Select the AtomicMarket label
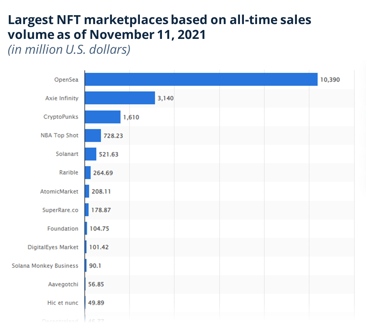 click(x=59, y=192)
